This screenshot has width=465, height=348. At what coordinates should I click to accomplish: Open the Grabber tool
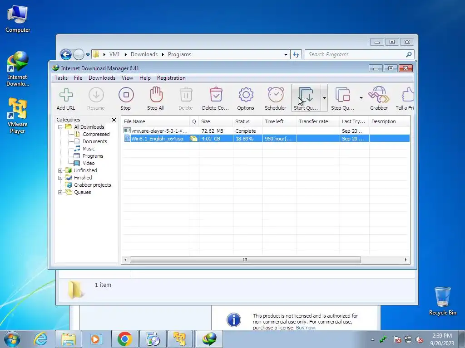[379, 95]
